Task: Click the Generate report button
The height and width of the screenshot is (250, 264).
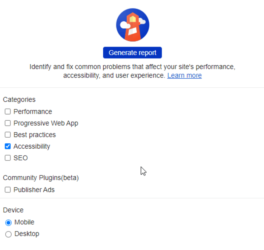Action: [x=132, y=53]
